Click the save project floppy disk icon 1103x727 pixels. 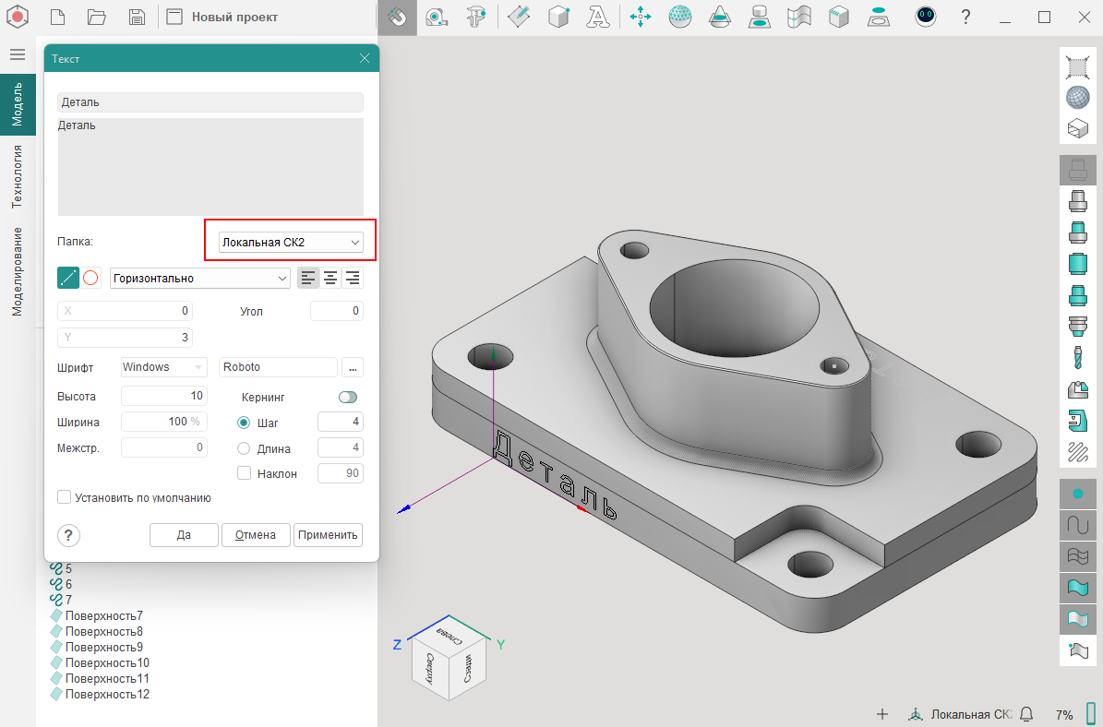click(x=137, y=17)
